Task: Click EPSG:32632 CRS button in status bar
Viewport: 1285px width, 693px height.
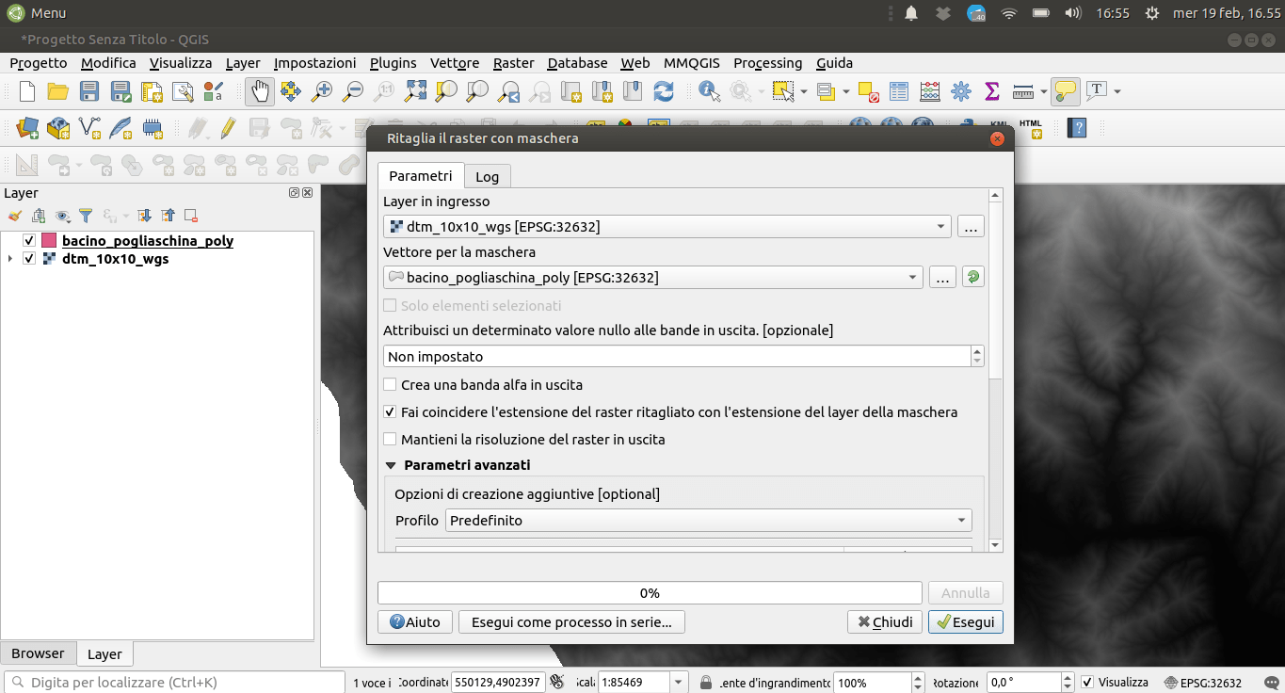Action: click(1204, 683)
